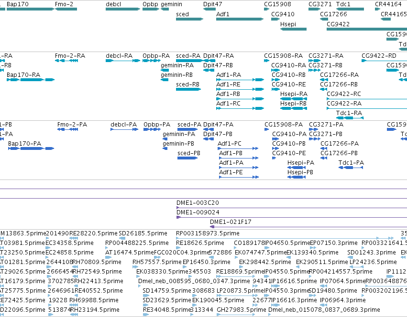
Task: Click the DME1-009O24 BAC clone
Action: (x=292, y=217)
